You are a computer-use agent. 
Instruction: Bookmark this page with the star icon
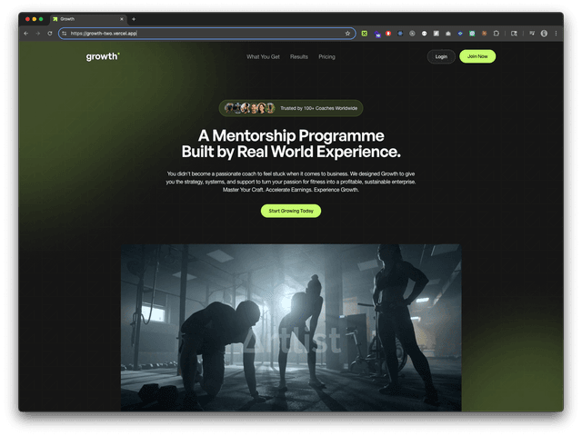[347, 33]
